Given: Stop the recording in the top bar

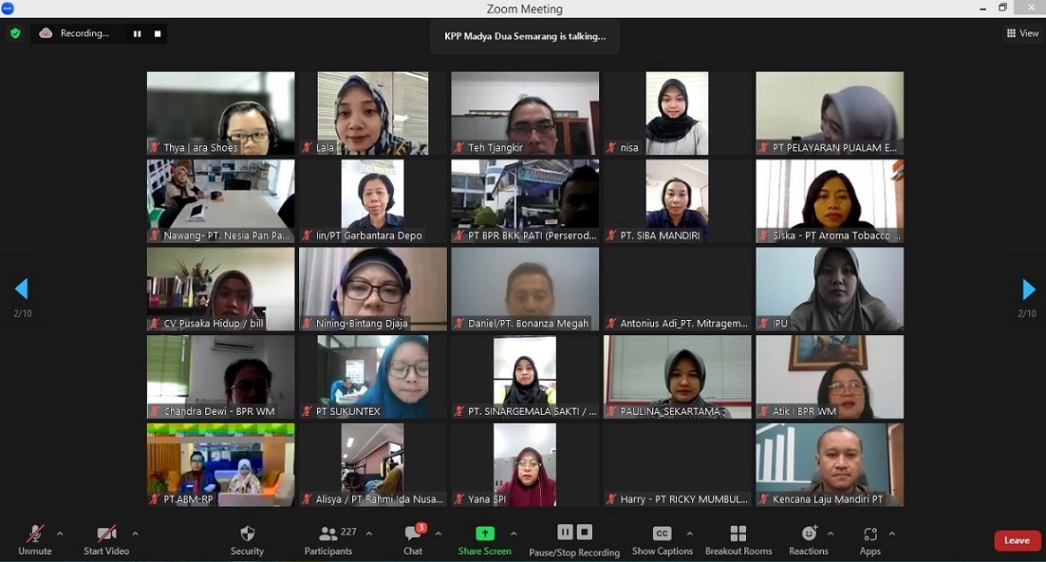Looking at the screenshot, I should (158, 33).
